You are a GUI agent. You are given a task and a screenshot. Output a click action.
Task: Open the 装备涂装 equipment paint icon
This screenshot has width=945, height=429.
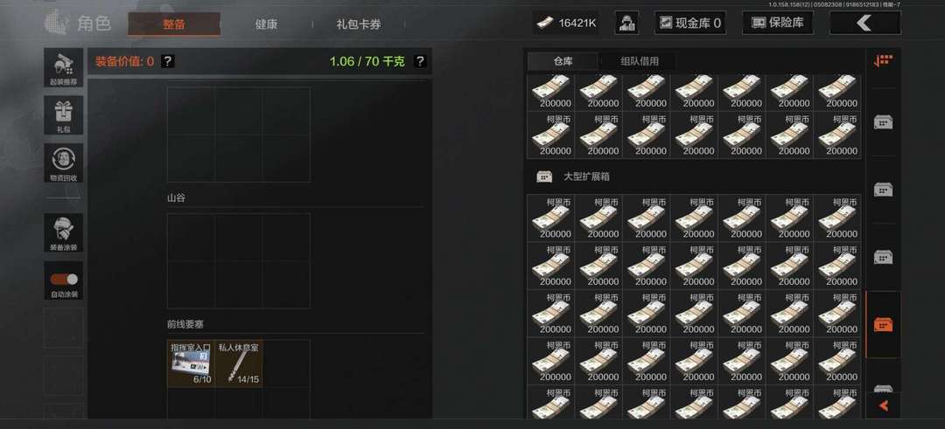(x=63, y=232)
